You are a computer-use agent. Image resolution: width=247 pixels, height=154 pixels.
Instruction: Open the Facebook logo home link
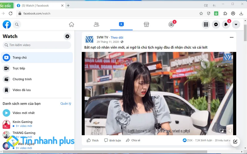click(7, 24)
